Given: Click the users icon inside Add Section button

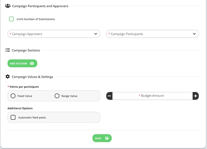Looking at the screenshot, I should (32, 63).
